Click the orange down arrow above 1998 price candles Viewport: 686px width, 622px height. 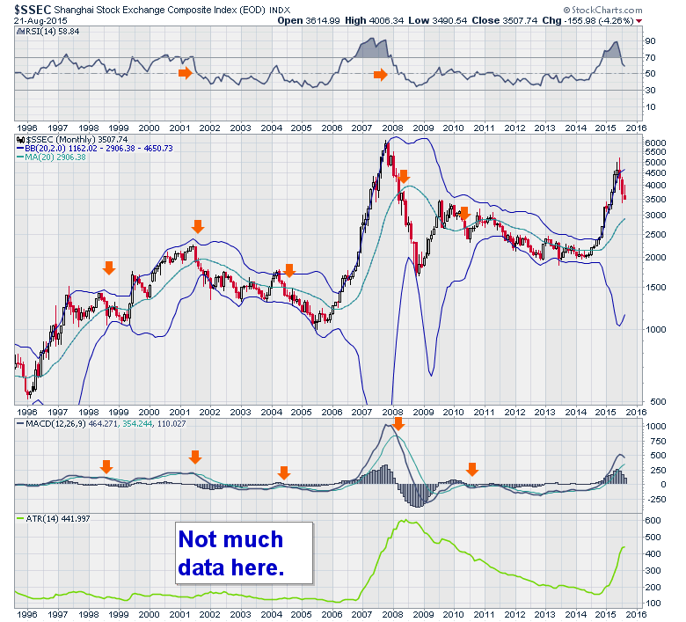coord(109,267)
